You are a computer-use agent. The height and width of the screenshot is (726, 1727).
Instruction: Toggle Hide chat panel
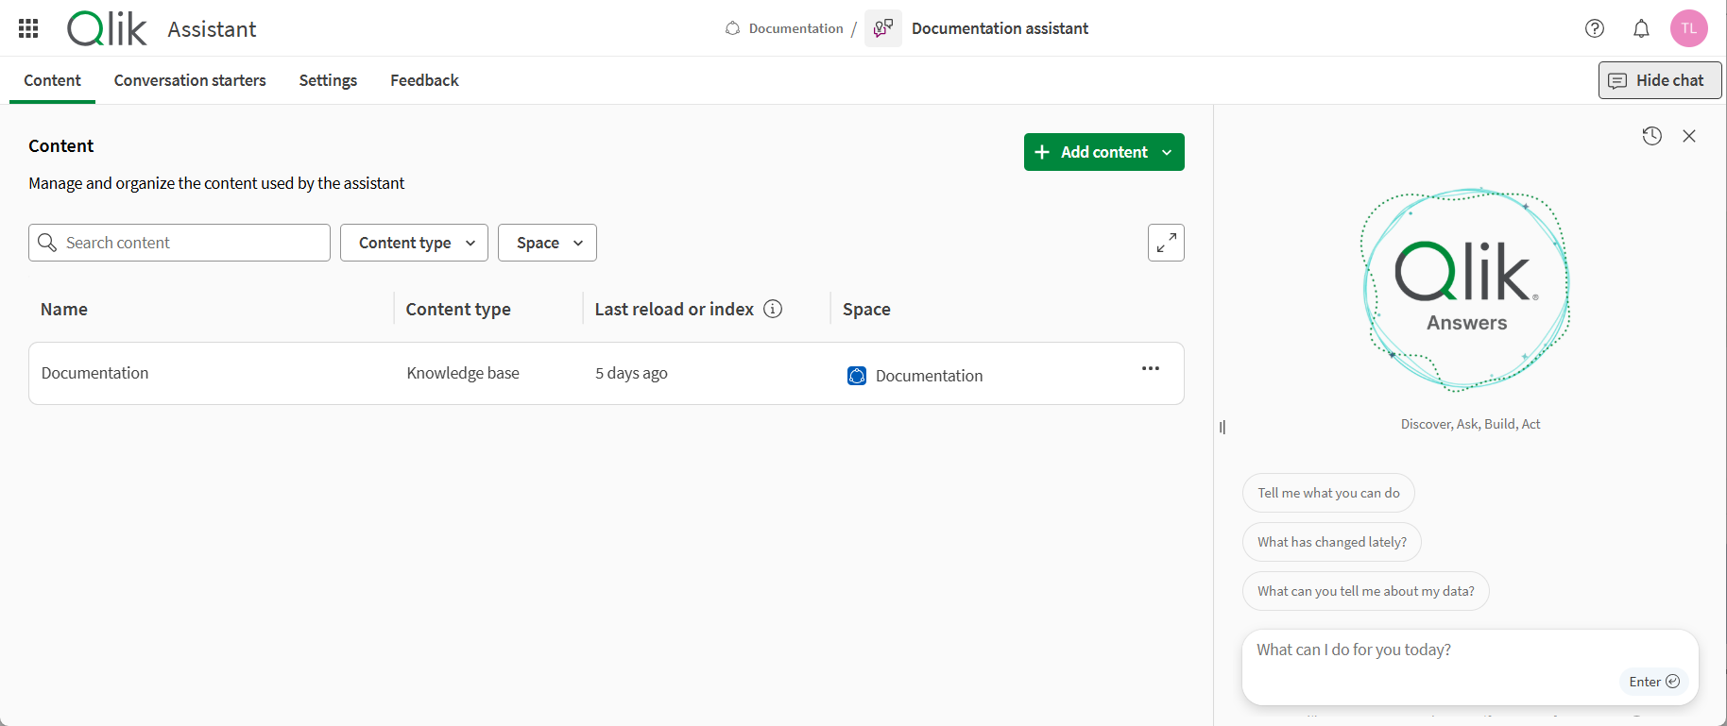(x=1659, y=80)
